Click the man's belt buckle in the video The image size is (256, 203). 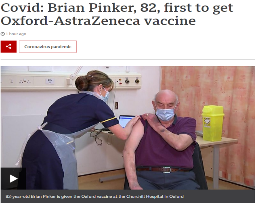coord(166,170)
